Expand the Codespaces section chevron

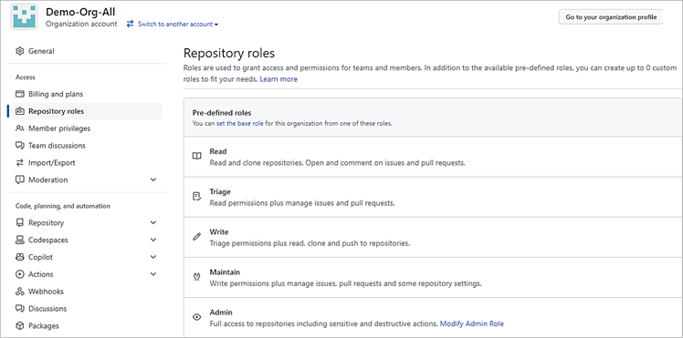coord(153,240)
